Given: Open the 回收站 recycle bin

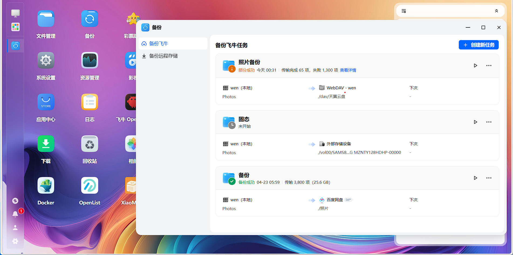Looking at the screenshot, I should [89, 144].
